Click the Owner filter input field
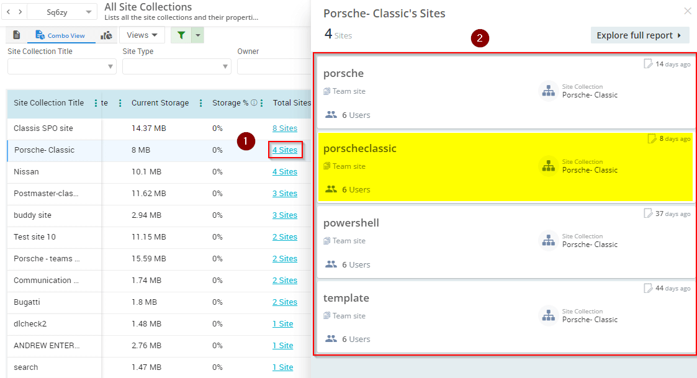The image size is (697, 378). click(x=273, y=66)
